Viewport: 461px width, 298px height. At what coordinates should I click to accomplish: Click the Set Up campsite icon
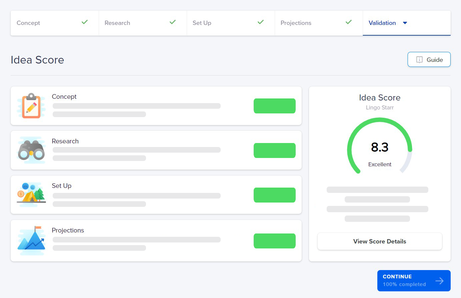[31, 195]
